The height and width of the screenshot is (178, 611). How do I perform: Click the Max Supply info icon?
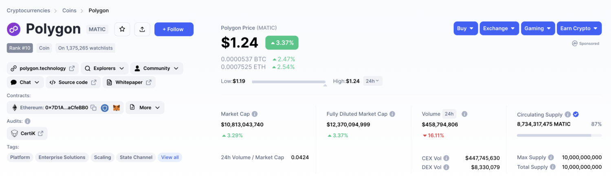coord(551,157)
